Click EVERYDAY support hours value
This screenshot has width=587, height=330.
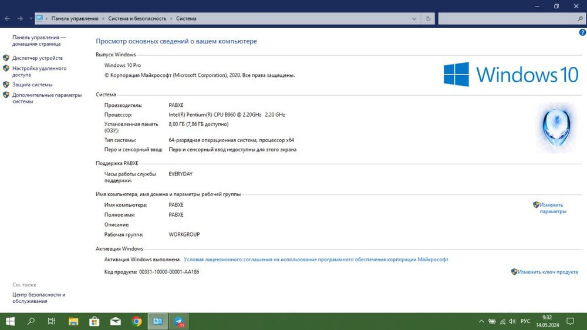pos(180,174)
